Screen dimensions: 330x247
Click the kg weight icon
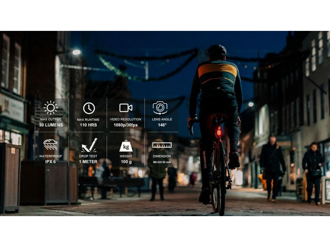[126, 146]
